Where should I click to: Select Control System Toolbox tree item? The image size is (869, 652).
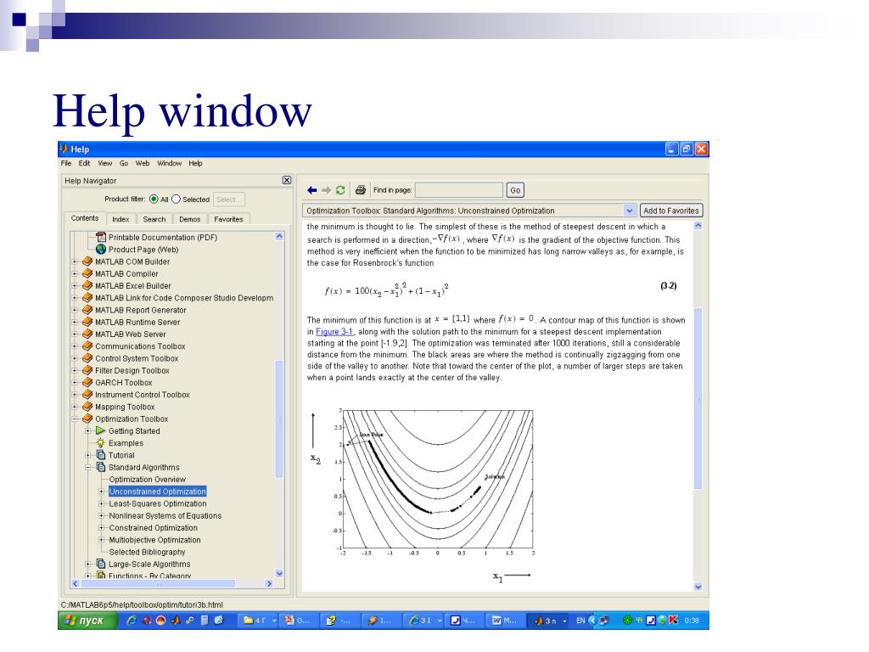coord(137,359)
